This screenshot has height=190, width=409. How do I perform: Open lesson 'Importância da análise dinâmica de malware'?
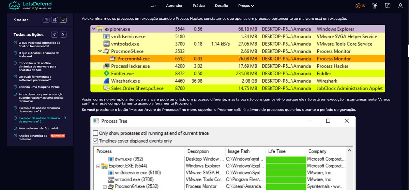37,66
